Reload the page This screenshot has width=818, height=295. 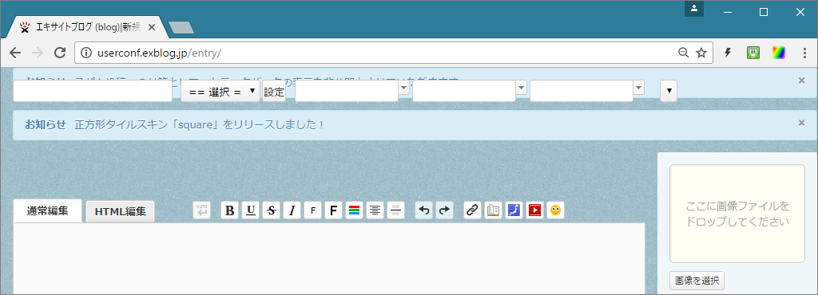(x=60, y=53)
